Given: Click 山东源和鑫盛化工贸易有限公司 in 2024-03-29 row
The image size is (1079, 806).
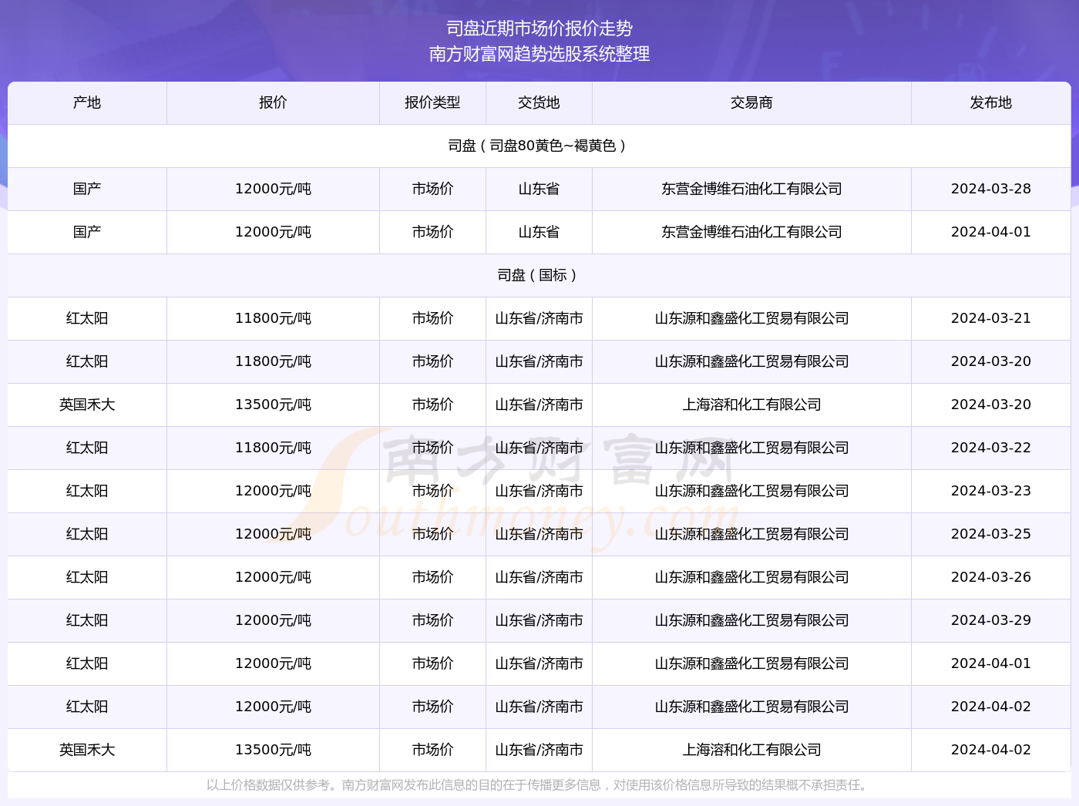Looking at the screenshot, I should click(x=751, y=620).
